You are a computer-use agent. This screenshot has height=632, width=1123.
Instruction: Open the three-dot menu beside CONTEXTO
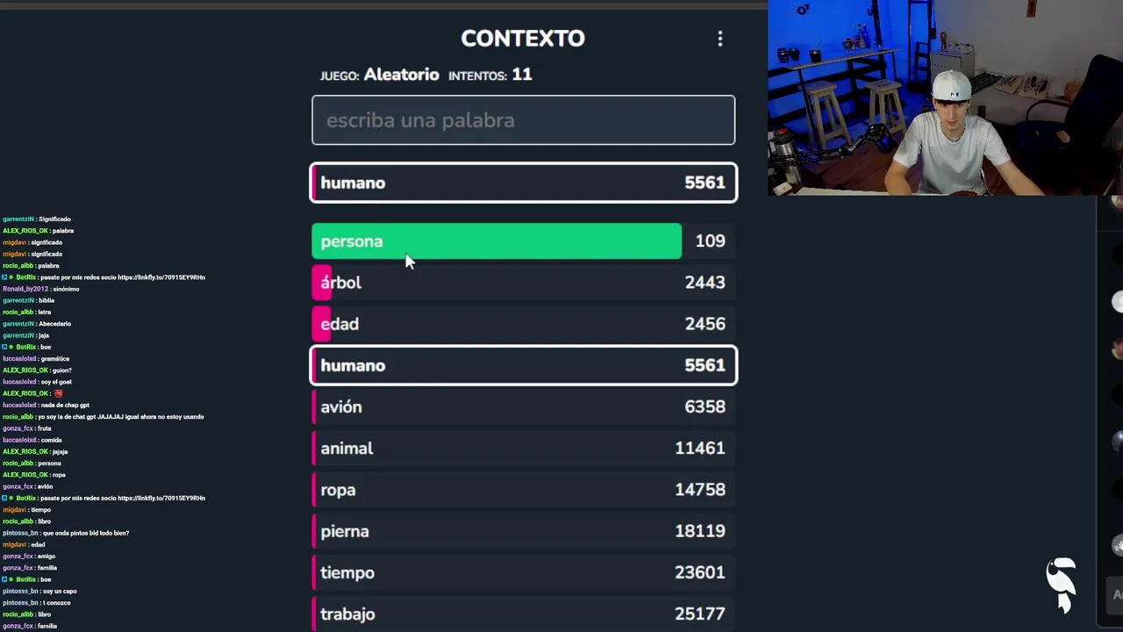click(x=720, y=39)
